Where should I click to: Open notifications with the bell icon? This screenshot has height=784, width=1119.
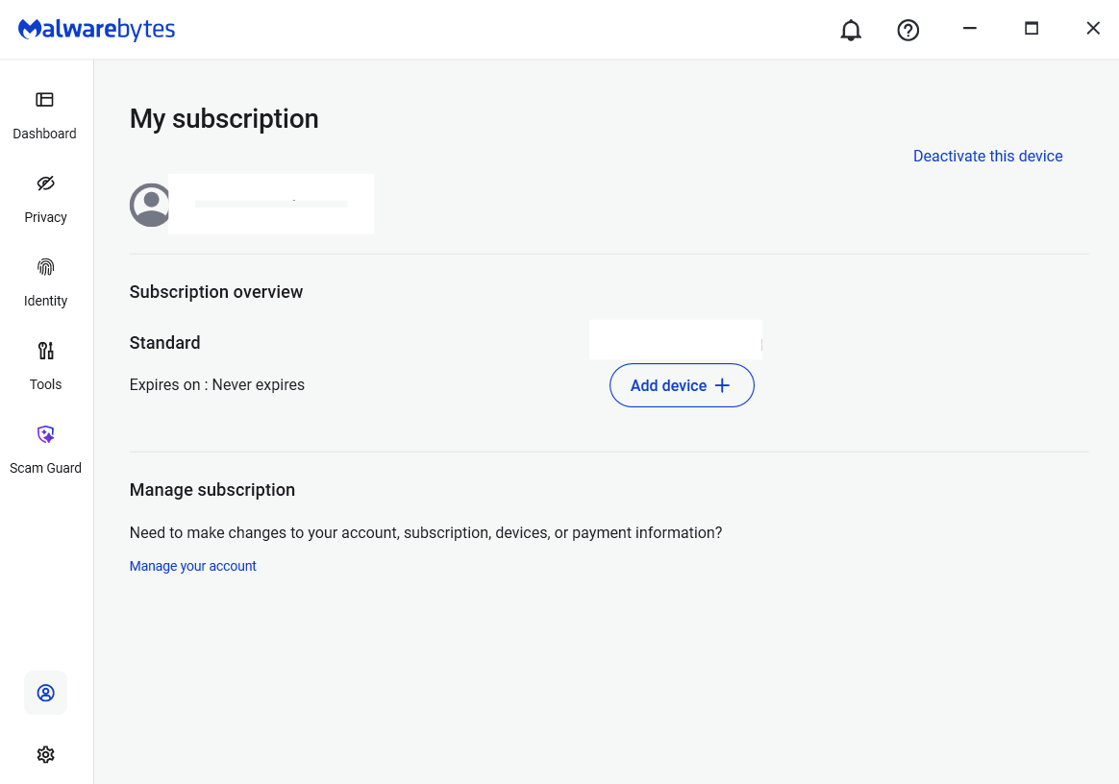(851, 30)
